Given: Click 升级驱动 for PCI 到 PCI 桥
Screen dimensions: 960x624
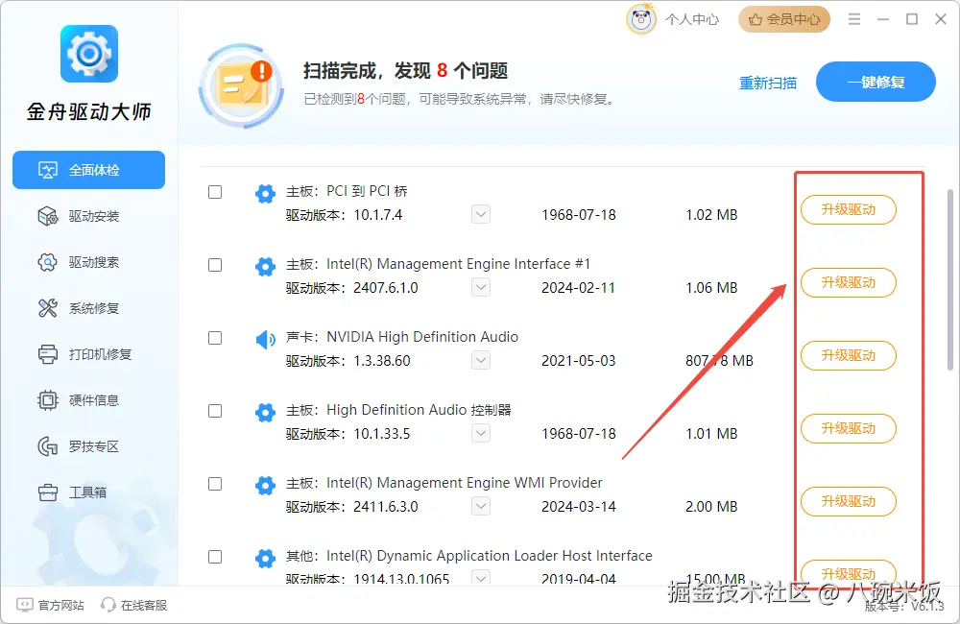Looking at the screenshot, I should click(x=849, y=209).
